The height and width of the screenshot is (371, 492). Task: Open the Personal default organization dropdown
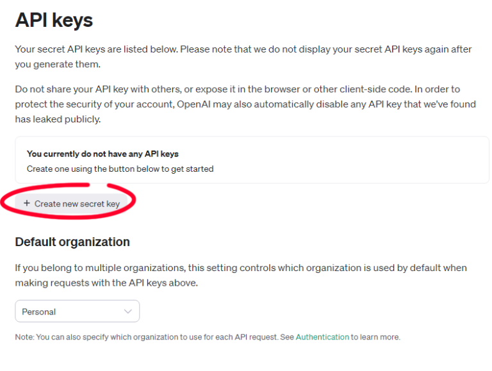77,311
